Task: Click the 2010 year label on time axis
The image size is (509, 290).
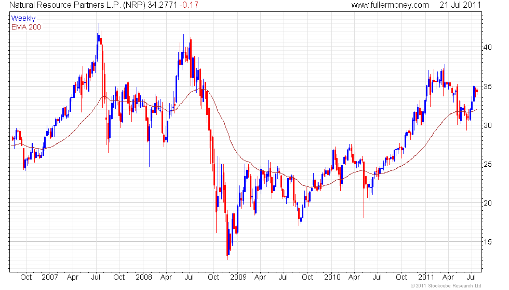Action: click(332, 278)
